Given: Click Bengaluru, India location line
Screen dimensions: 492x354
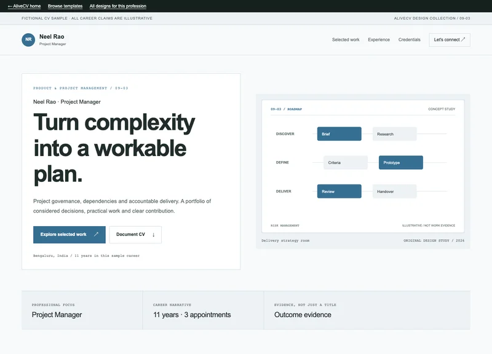Looking at the screenshot, I should [x=86, y=256].
